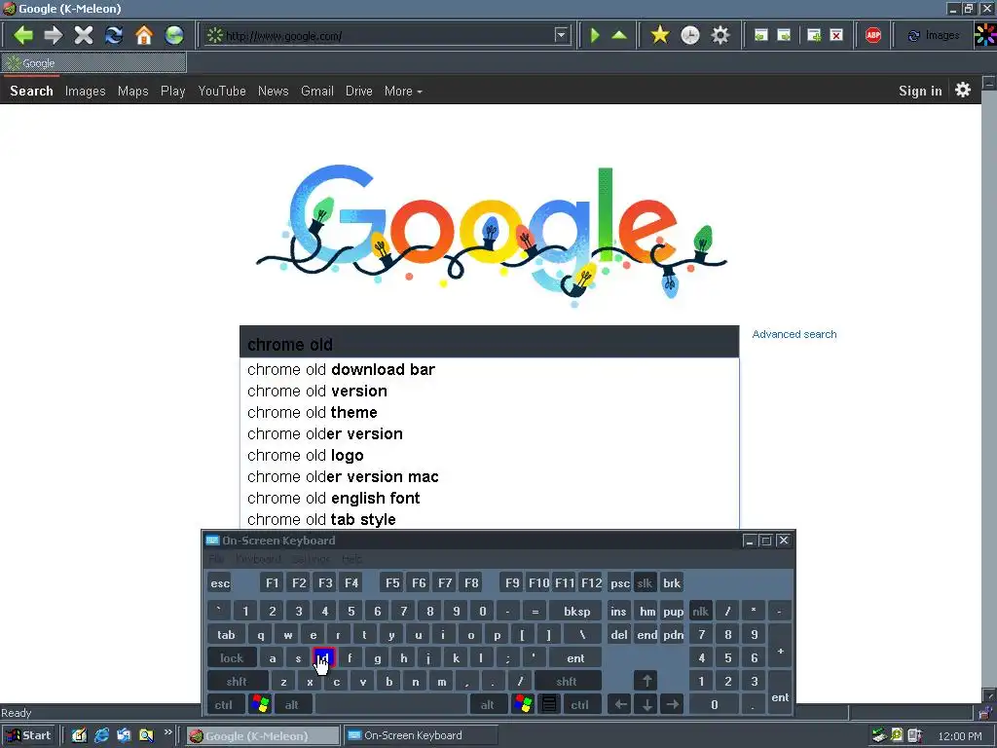Choose suggestion chrome old tab style
Image resolution: width=997 pixels, height=748 pixels.
point(489,520)
